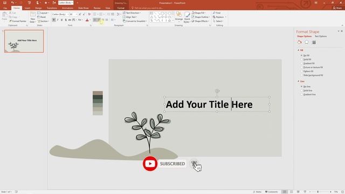Image resolution: width=345 pixels, height=194 pixels.
Task: Open the Shape Outline dropdown
Action: click(x=201, y=17)
